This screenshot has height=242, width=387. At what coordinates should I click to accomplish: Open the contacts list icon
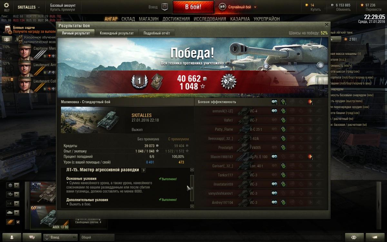pos(12,237)
